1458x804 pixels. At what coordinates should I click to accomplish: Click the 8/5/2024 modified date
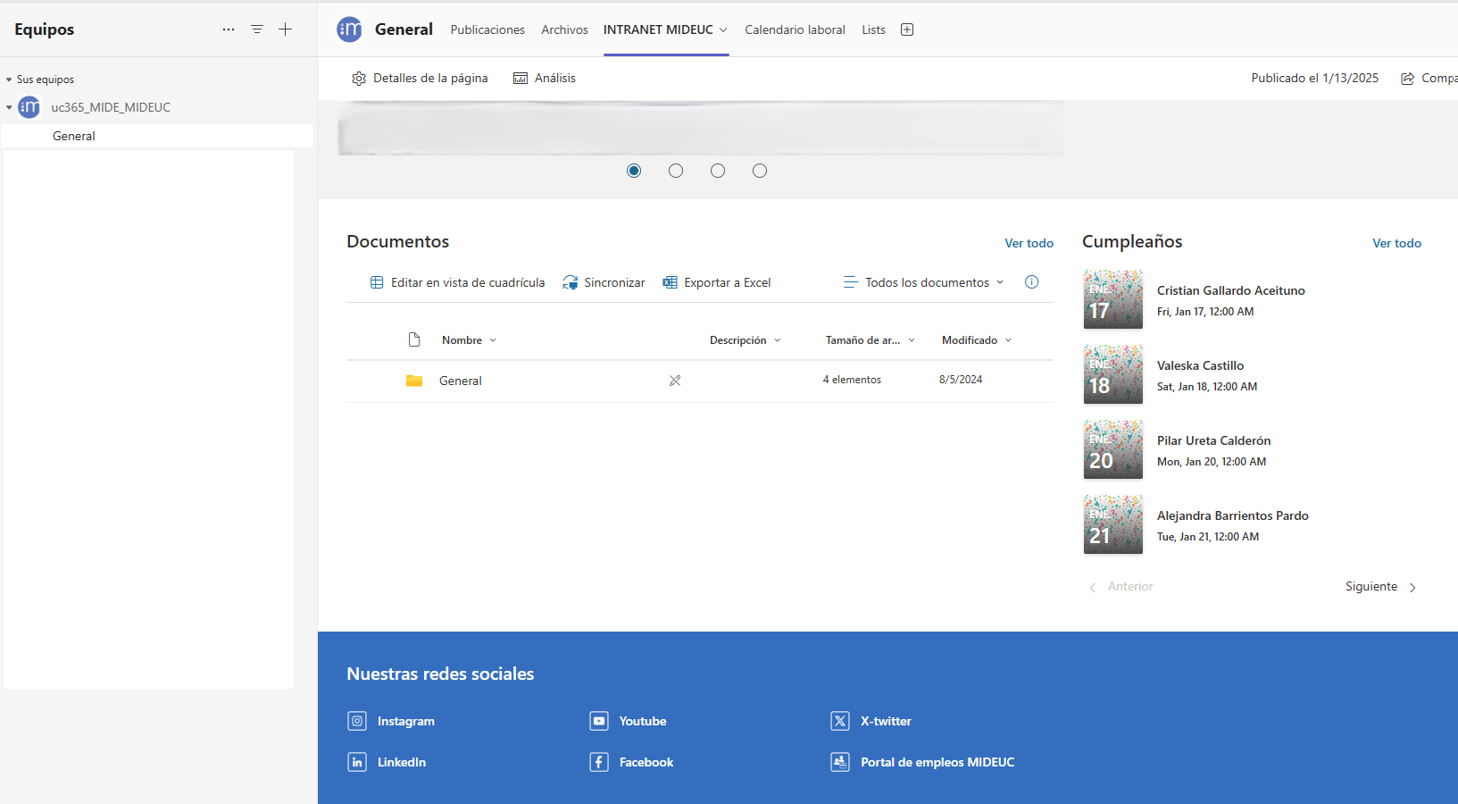pos(961,380)
